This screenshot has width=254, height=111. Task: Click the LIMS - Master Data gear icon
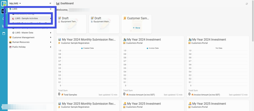pos(13,33)
